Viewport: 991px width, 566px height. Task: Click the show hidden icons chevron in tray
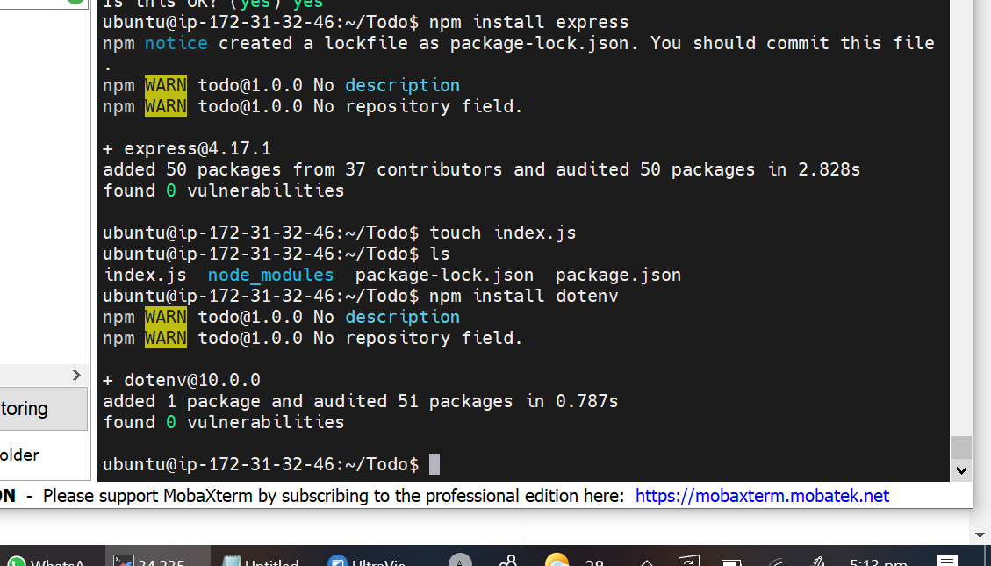pyautogui.click(x=645, y=562)
